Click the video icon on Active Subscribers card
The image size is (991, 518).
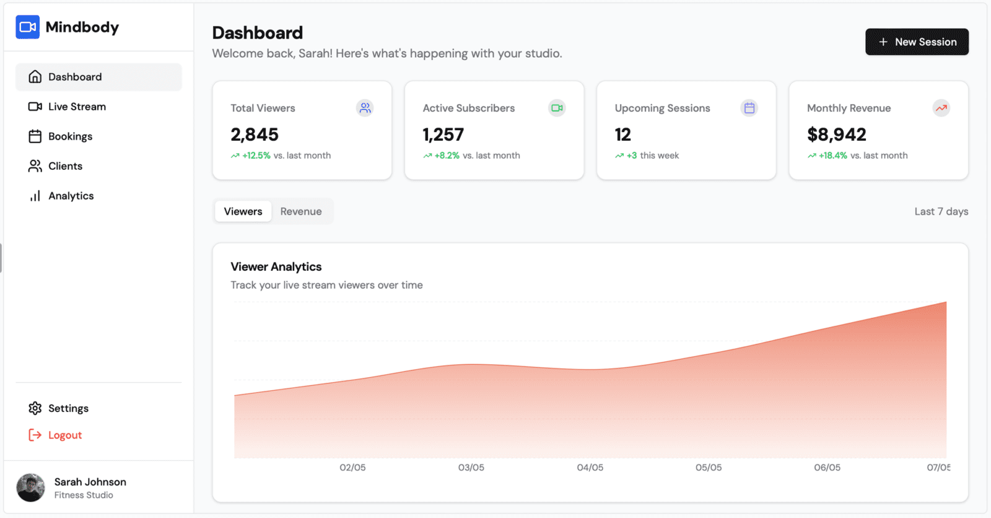click(x=557, y=108)
